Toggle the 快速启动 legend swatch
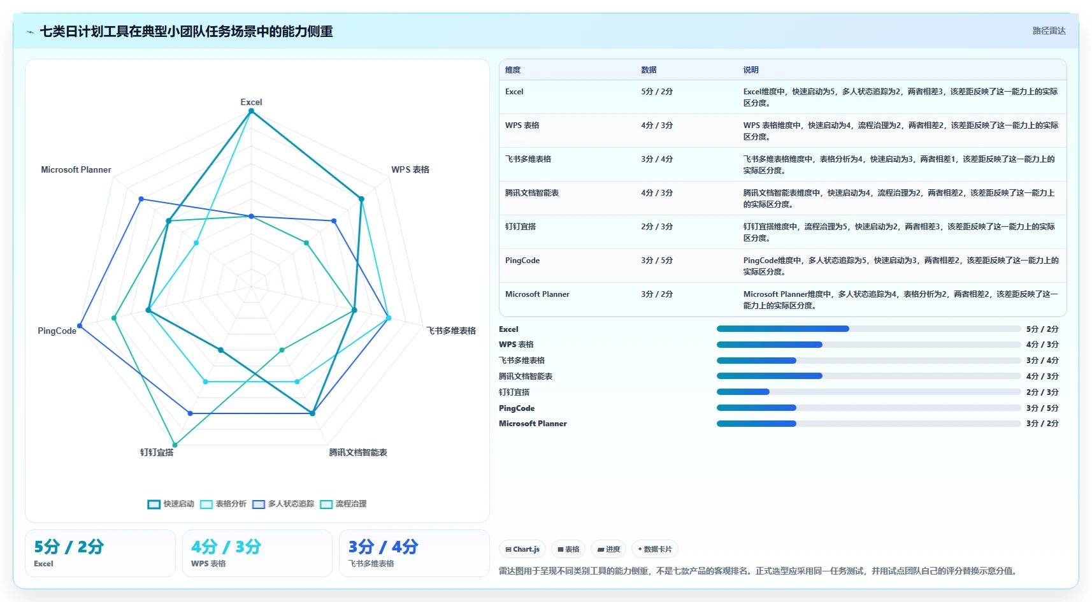The image size is (1092, 602). click(x=154, y=504)
